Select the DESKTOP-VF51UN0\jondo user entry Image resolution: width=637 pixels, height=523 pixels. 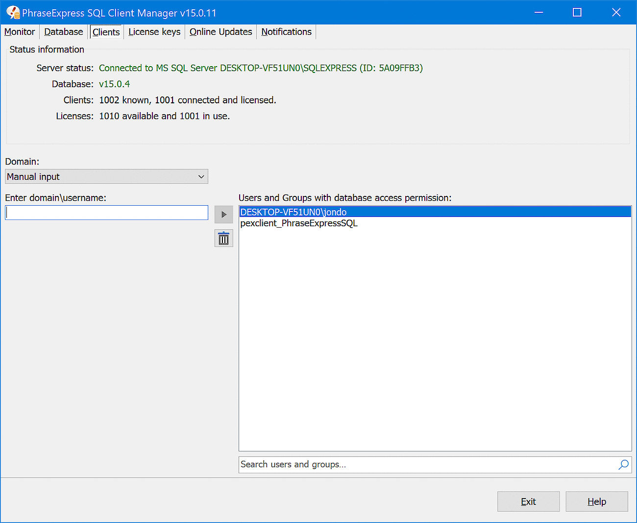[x=435, y=212]
